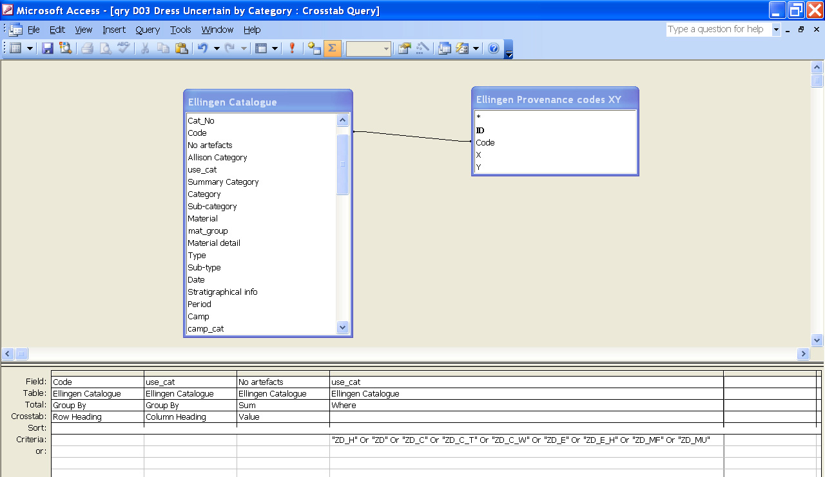Open the New Object dropdown arrow
Screen dimensions: 825x477
click(x=476, y=48)
